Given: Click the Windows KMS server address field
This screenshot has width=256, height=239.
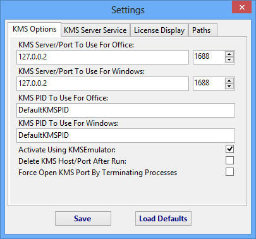Looking at the screenshot, I should pos(102,83).
